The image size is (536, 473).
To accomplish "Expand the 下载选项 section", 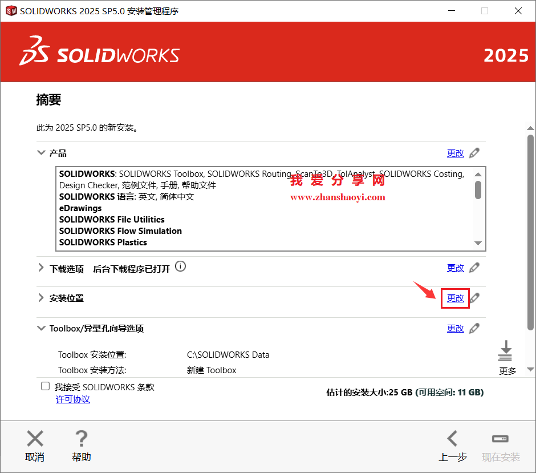I will [41, 268].
